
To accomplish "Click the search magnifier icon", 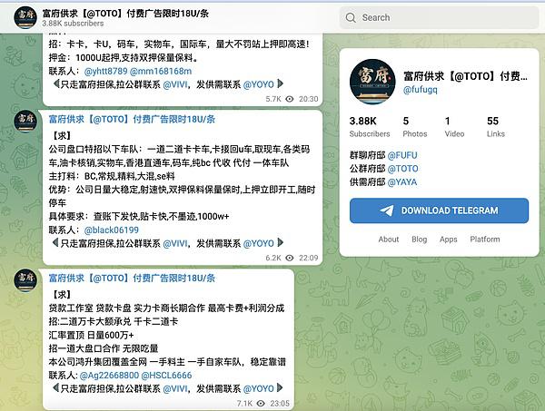I will click(351, 18).
